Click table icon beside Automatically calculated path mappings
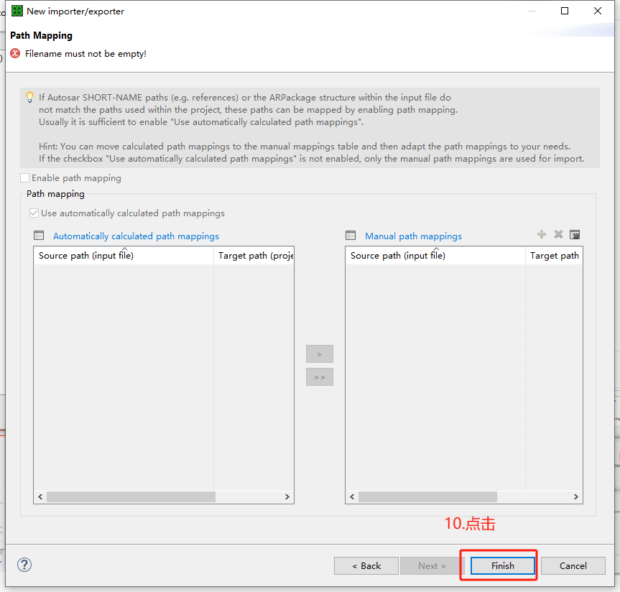 pyautogui.click(x=39, y=236)
